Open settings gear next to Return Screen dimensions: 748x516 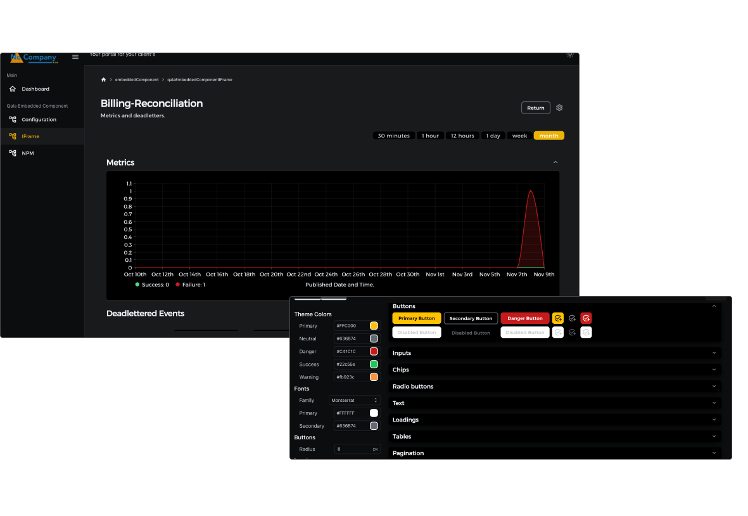click(559, 108)
